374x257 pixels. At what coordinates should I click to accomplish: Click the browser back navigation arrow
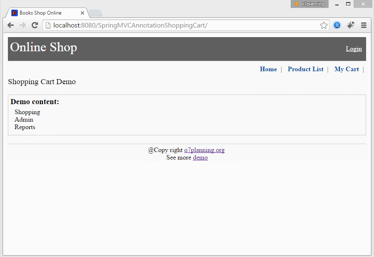(10, 25)
